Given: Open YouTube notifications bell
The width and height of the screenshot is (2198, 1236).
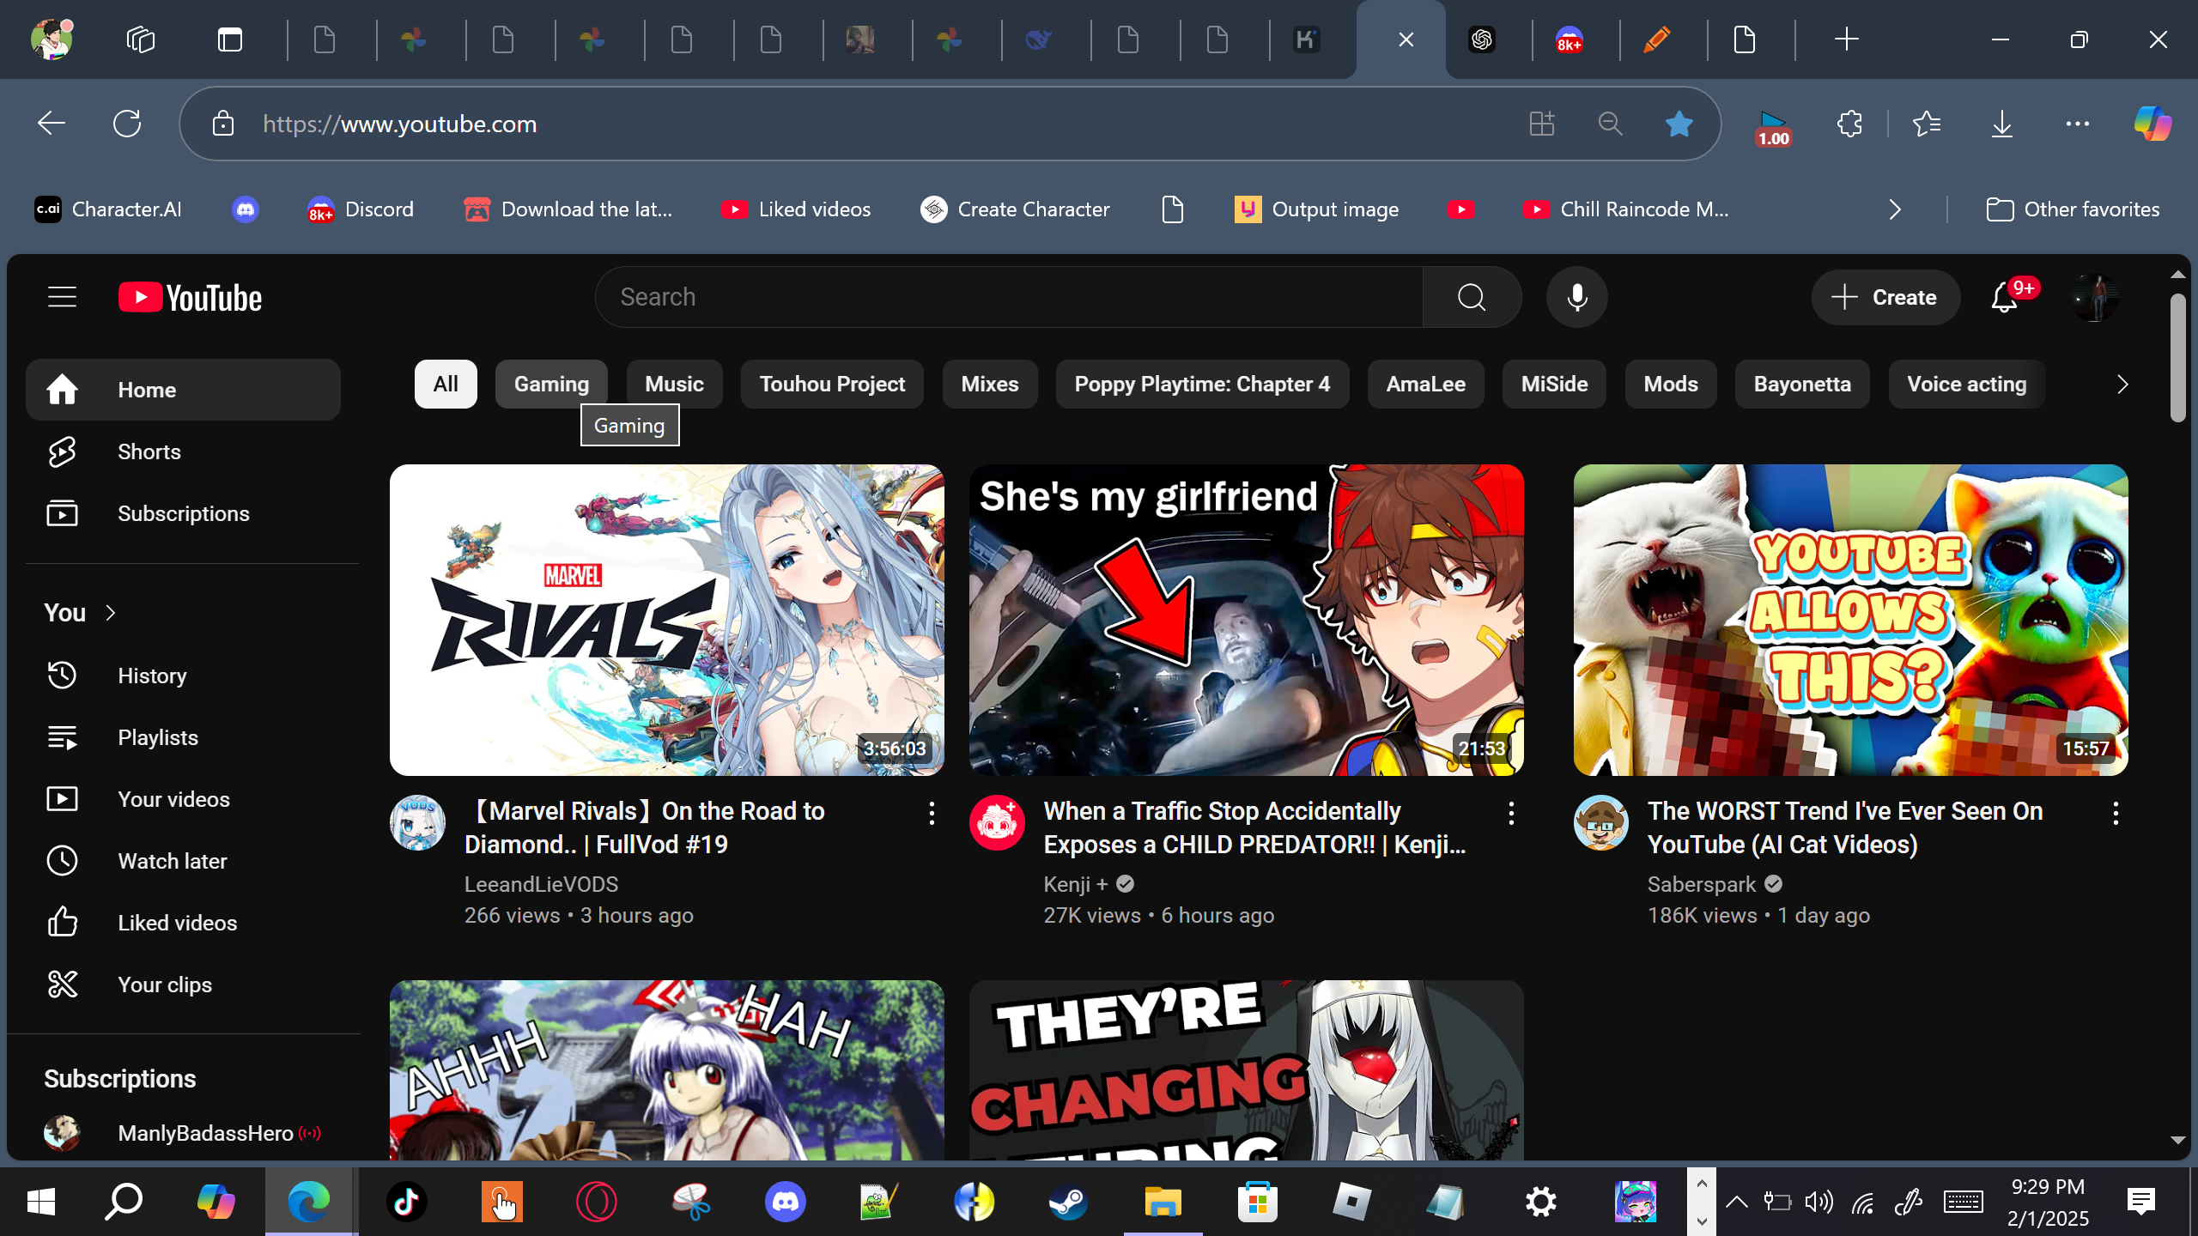Looking at the screenshot, I should coord(2004,298).
